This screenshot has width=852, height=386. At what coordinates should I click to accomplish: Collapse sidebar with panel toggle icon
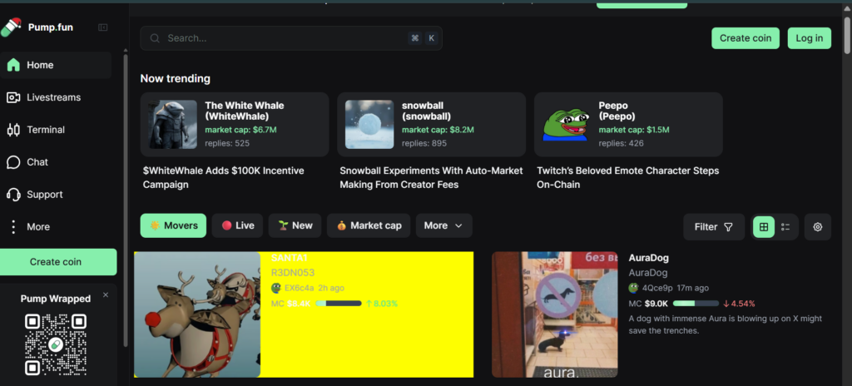[102, 27]
